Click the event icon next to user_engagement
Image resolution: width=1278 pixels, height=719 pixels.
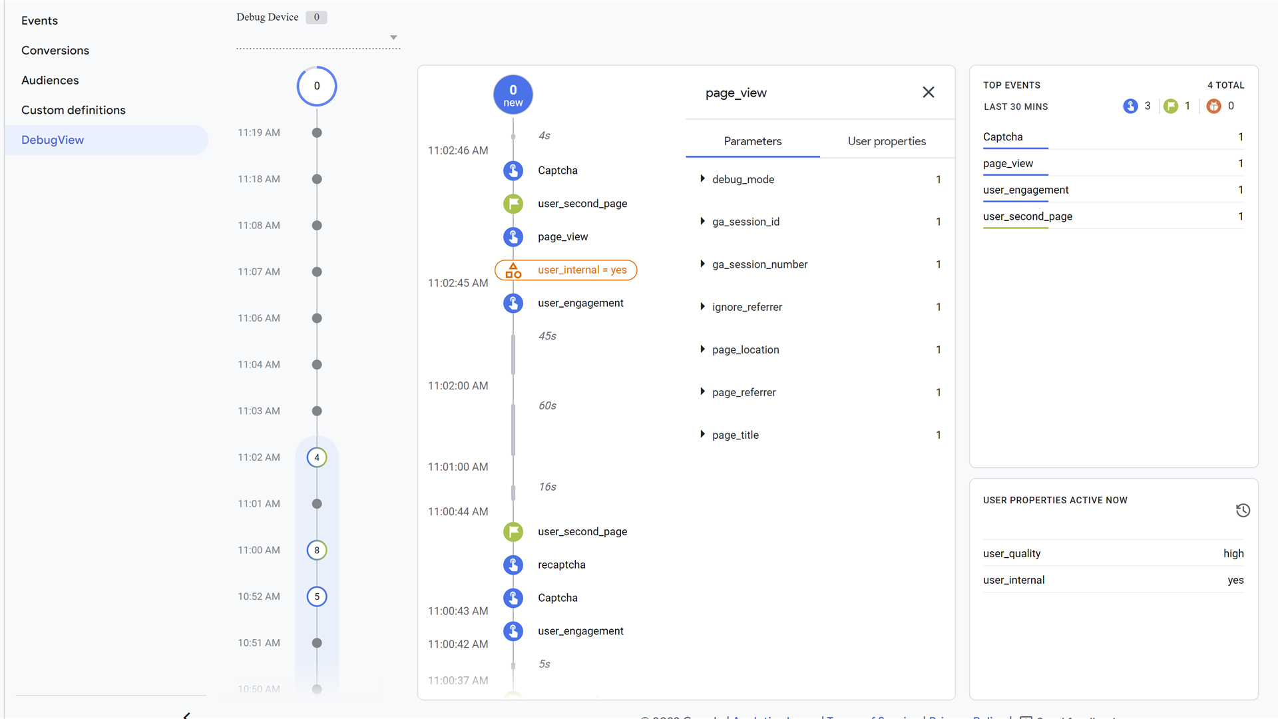click(513, 303)
